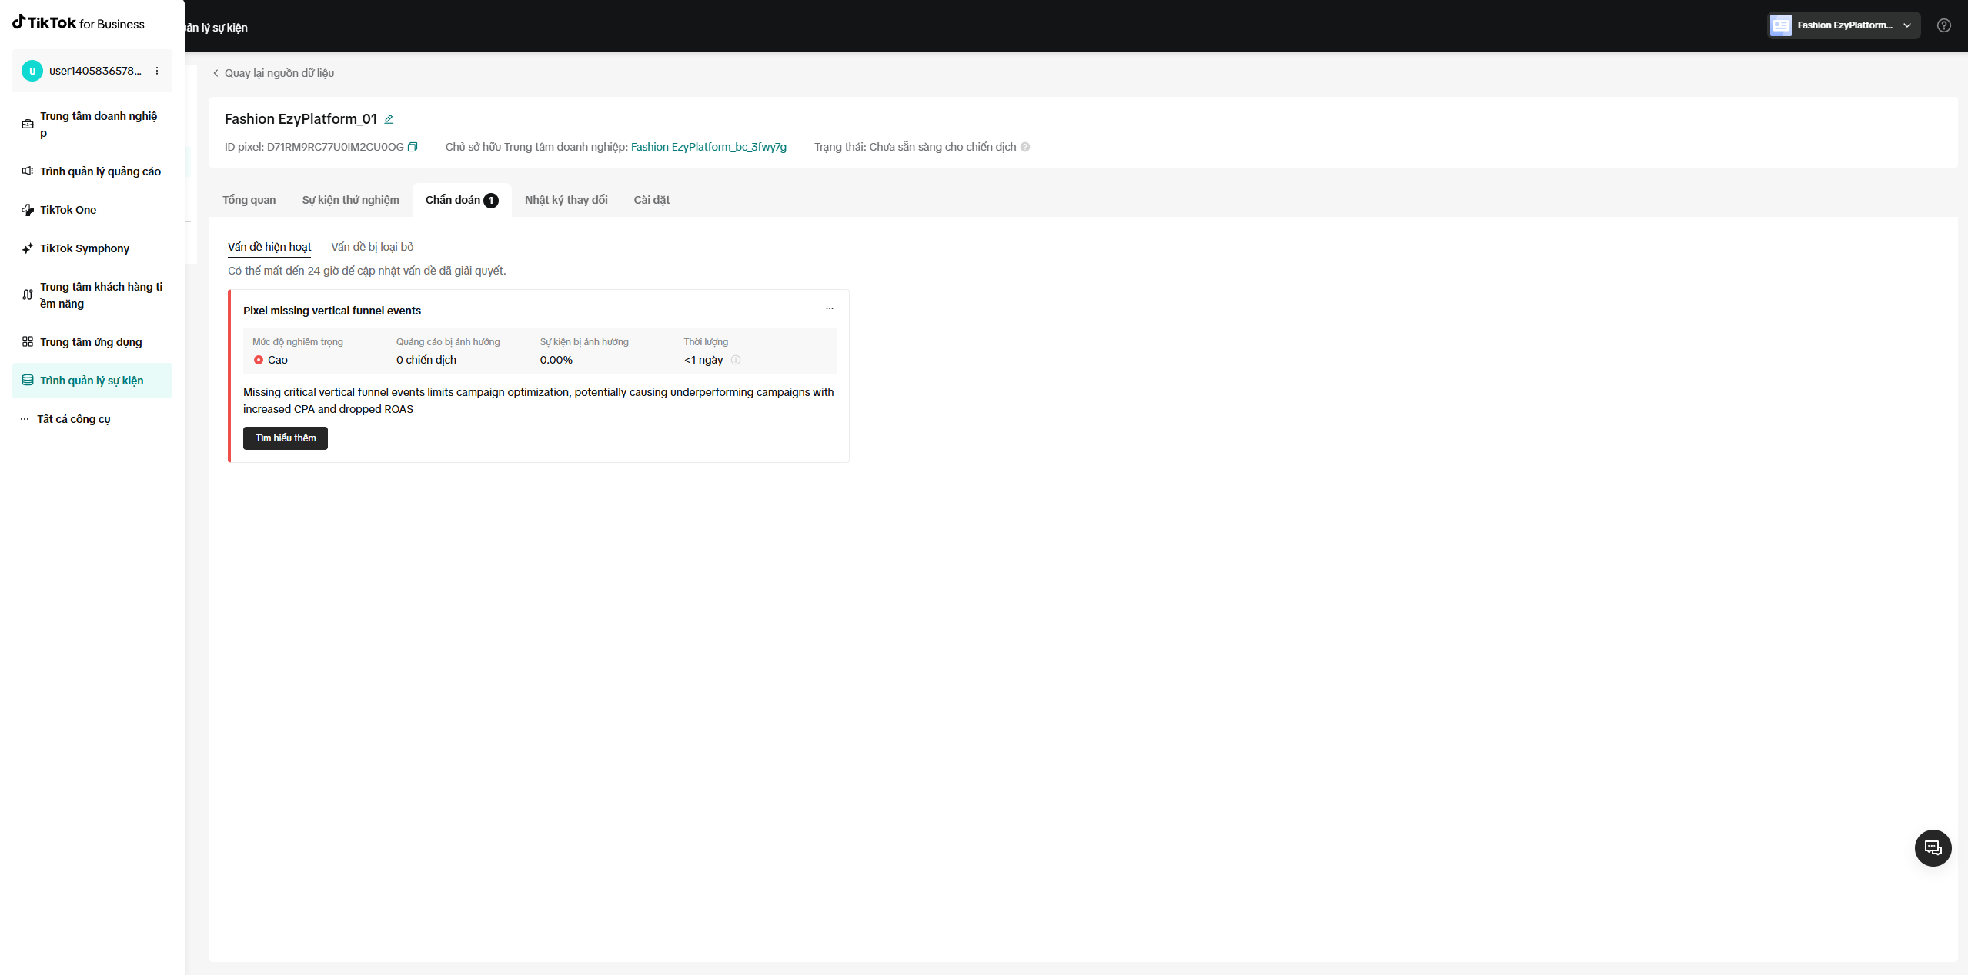Click the info icon beside '<1 ngày'

pyautogui.click(x=736, y=360)
